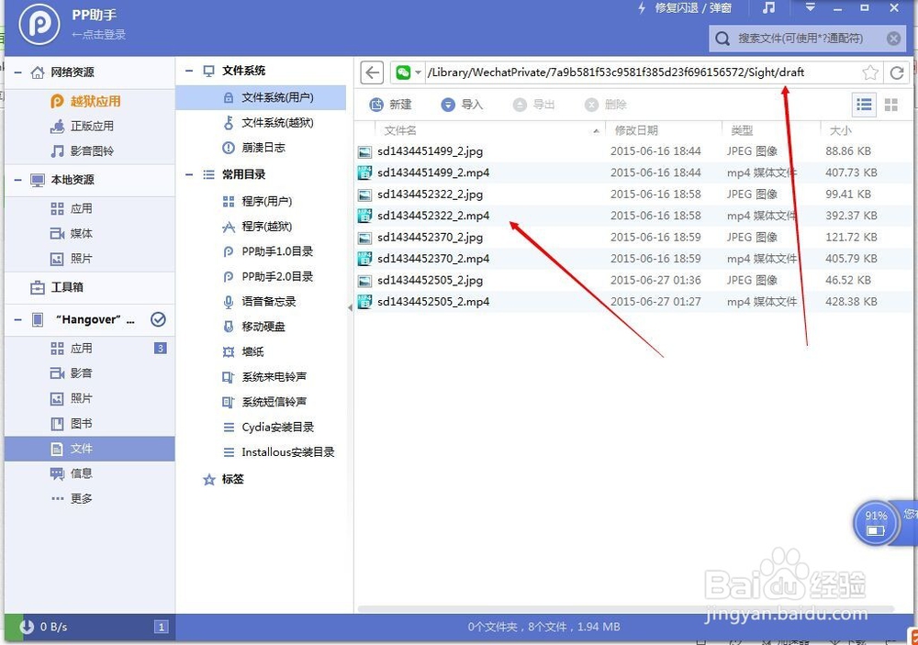Screen dimensions: 918x645
Task: Collapse the 常用目录 tree section
Action: (189, 174)
